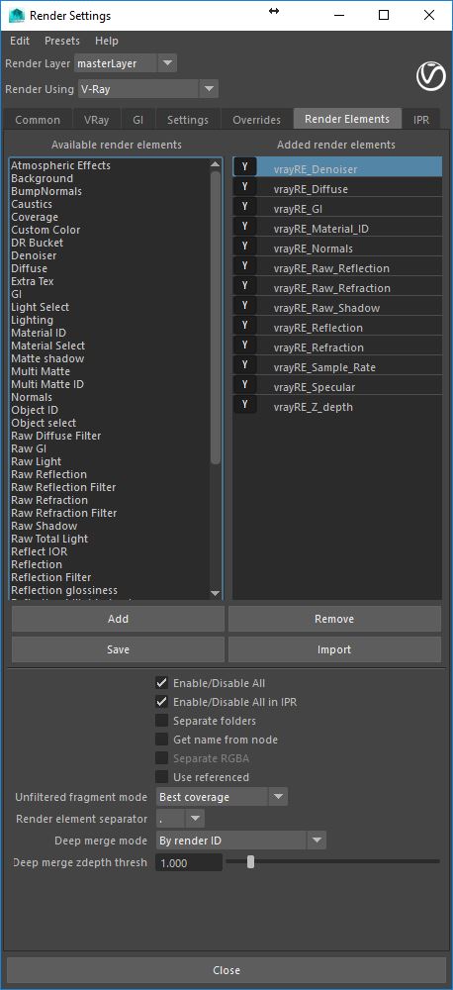Open the Render Layer dropdown
Image resolution: width=453 pixels, height=990 pixels.
(126, 63)
